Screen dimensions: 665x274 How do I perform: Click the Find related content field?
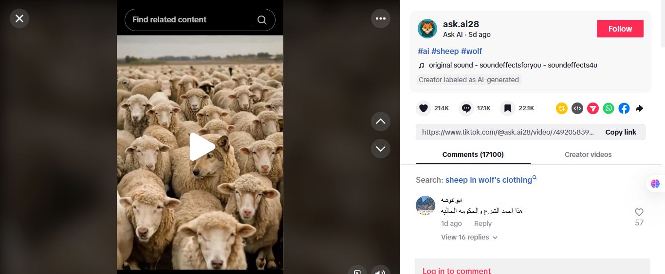pos(187,20)
